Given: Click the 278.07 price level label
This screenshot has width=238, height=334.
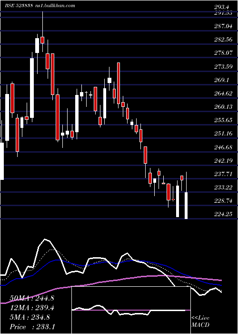Looking at the screenshot, I should tap(223, 53).
